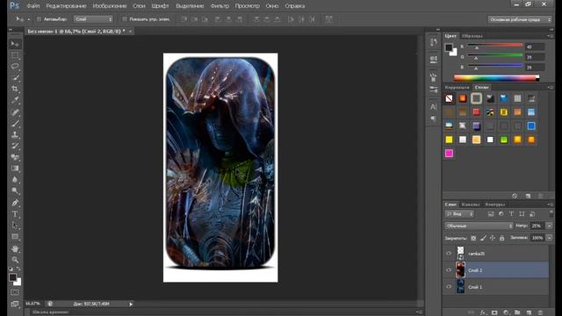Toggle Quick Mask mode in the toolbox
Screen dimensions: 562x316
[15, 292]
